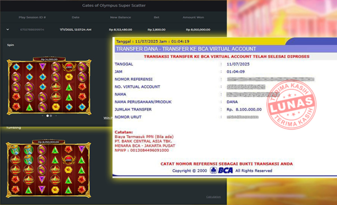Sort by Date column header
The width and height of the screenshot is (337, 205).
point(75,17)
